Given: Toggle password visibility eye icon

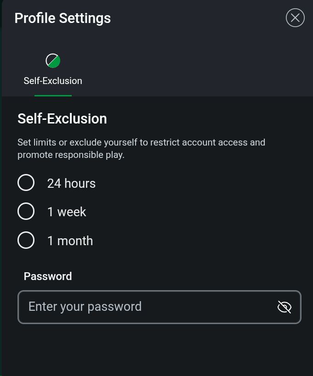Looking at the screenshot, I should click(x=285, y=307).
